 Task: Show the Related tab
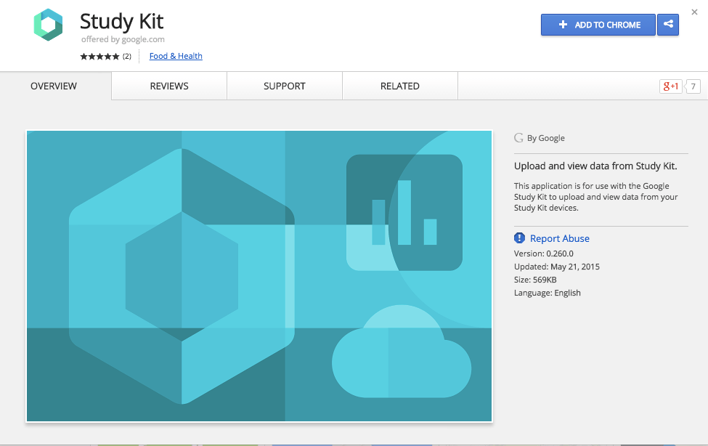pyautogui.click(x=400, y=86)
